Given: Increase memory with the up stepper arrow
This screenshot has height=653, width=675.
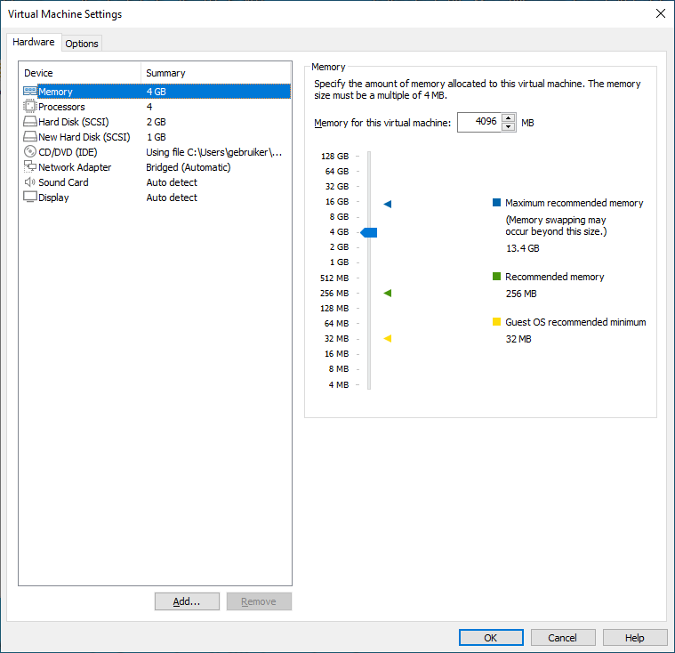Looking at the screenshot, I should point(509,118).
